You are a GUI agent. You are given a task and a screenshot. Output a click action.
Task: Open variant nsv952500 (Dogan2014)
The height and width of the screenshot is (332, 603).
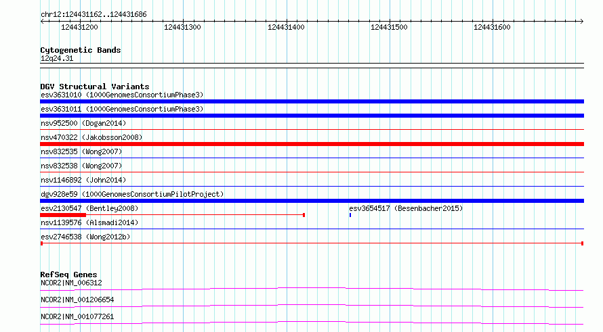click(x=83, y=123)
